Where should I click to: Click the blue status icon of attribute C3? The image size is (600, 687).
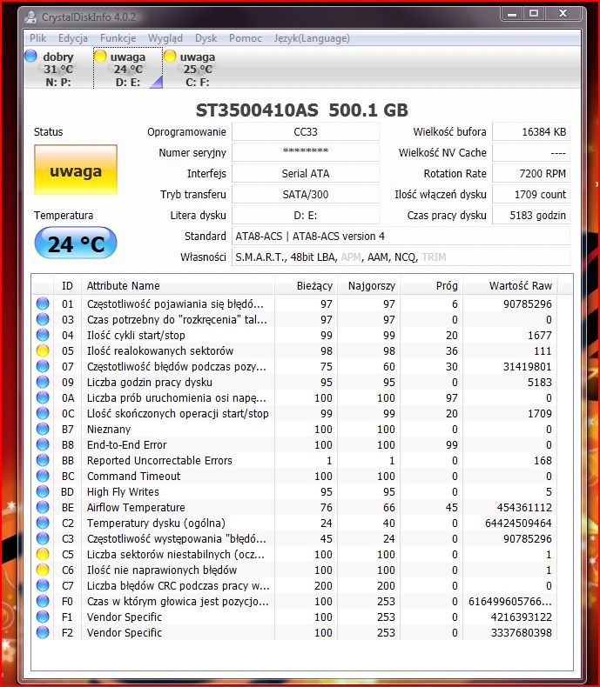pos(43,538)
